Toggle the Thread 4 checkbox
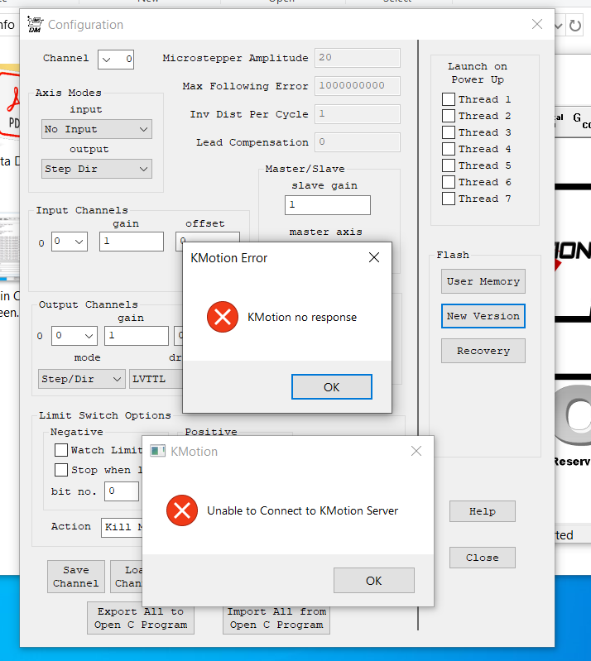This screenshot has height=661, width=591. click(x=448, y=149)
